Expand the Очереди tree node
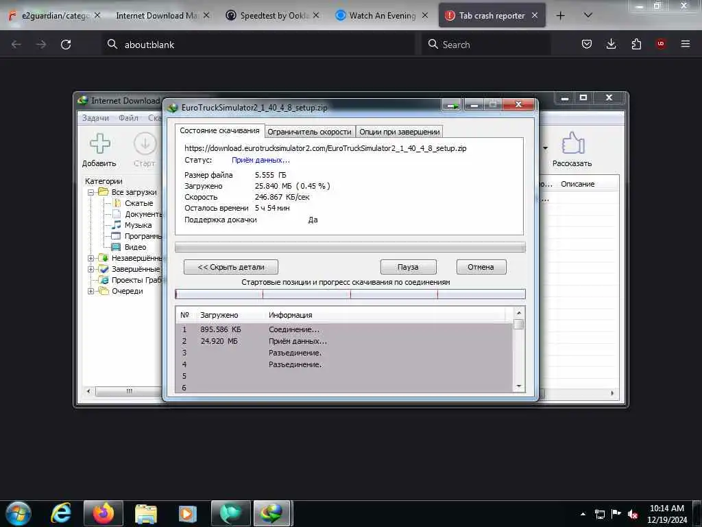Screen dimensions: 702x527 click(x=91, y=291)
